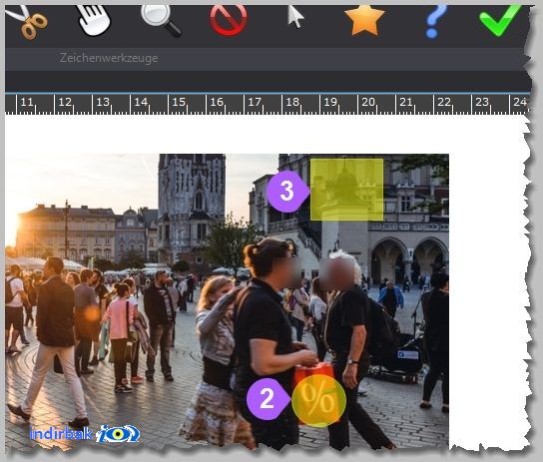Click the Gothic tower in the photo
The height and width of the screenshot is (462, 543).
pyautogui.click(x=192, y=205)
